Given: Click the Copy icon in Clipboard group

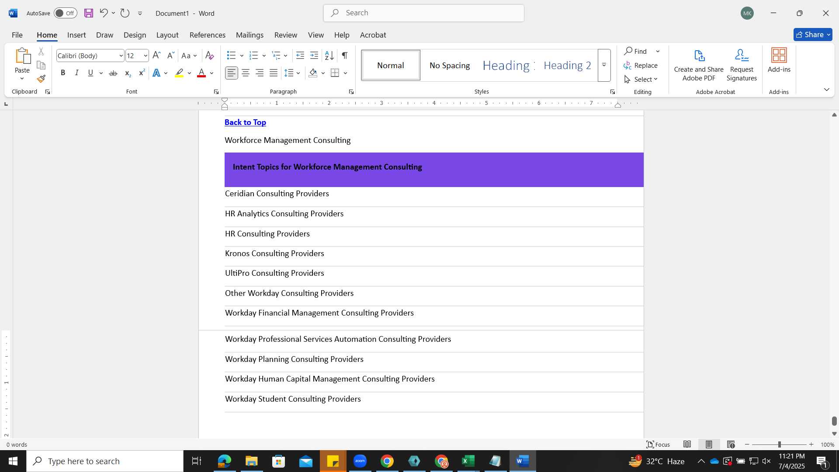Looking at the screenshot, I should (41, 65).
